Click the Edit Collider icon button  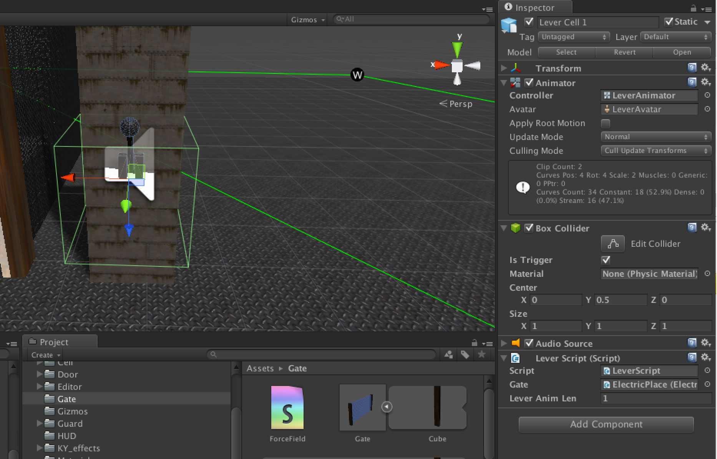click(612, 244)
